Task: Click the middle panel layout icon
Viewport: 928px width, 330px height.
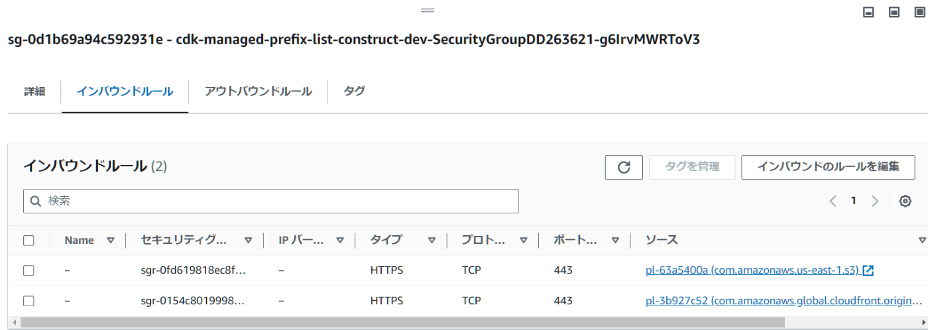Action: point(894,12)
